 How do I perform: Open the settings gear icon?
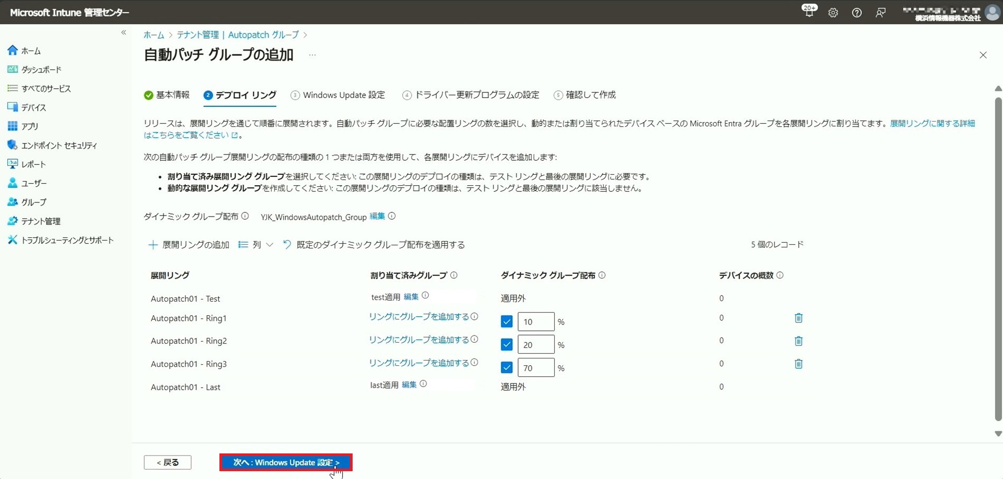(x=833, y=13)
